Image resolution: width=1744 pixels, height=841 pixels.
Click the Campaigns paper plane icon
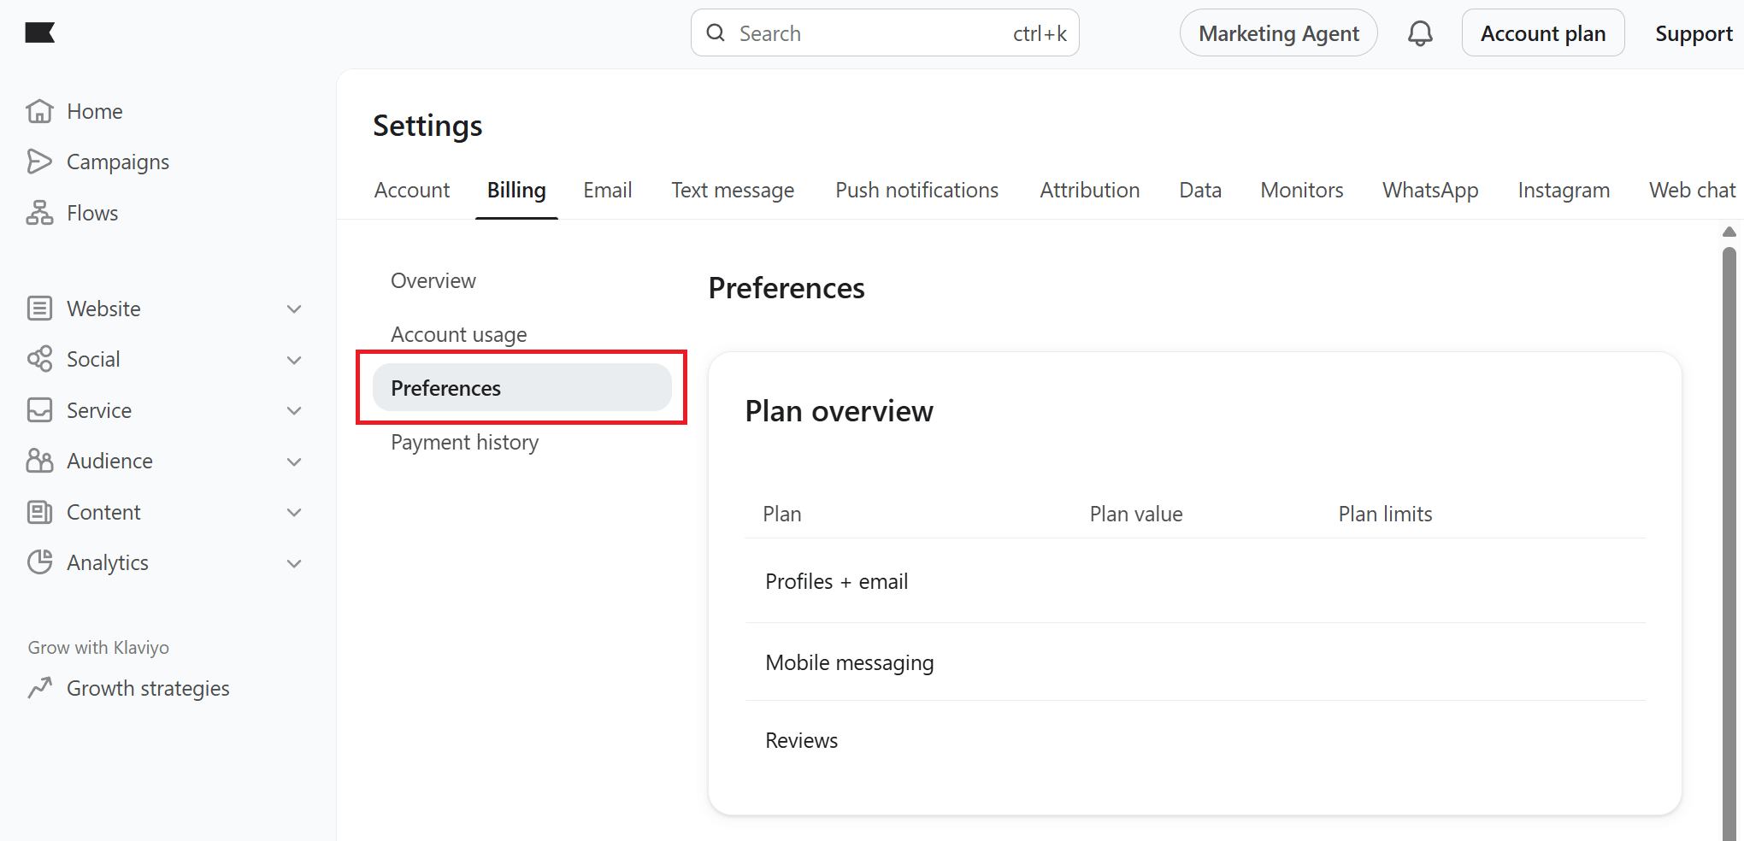coord(39,162)
